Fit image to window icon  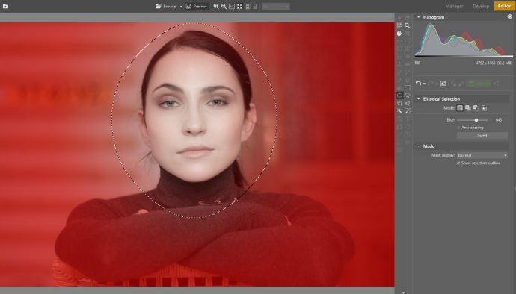(239, 6)
